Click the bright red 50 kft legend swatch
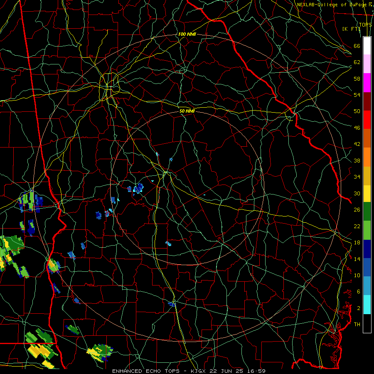Image resolution: width=374 pixels, height=374 pixels. tap(367, 120)
